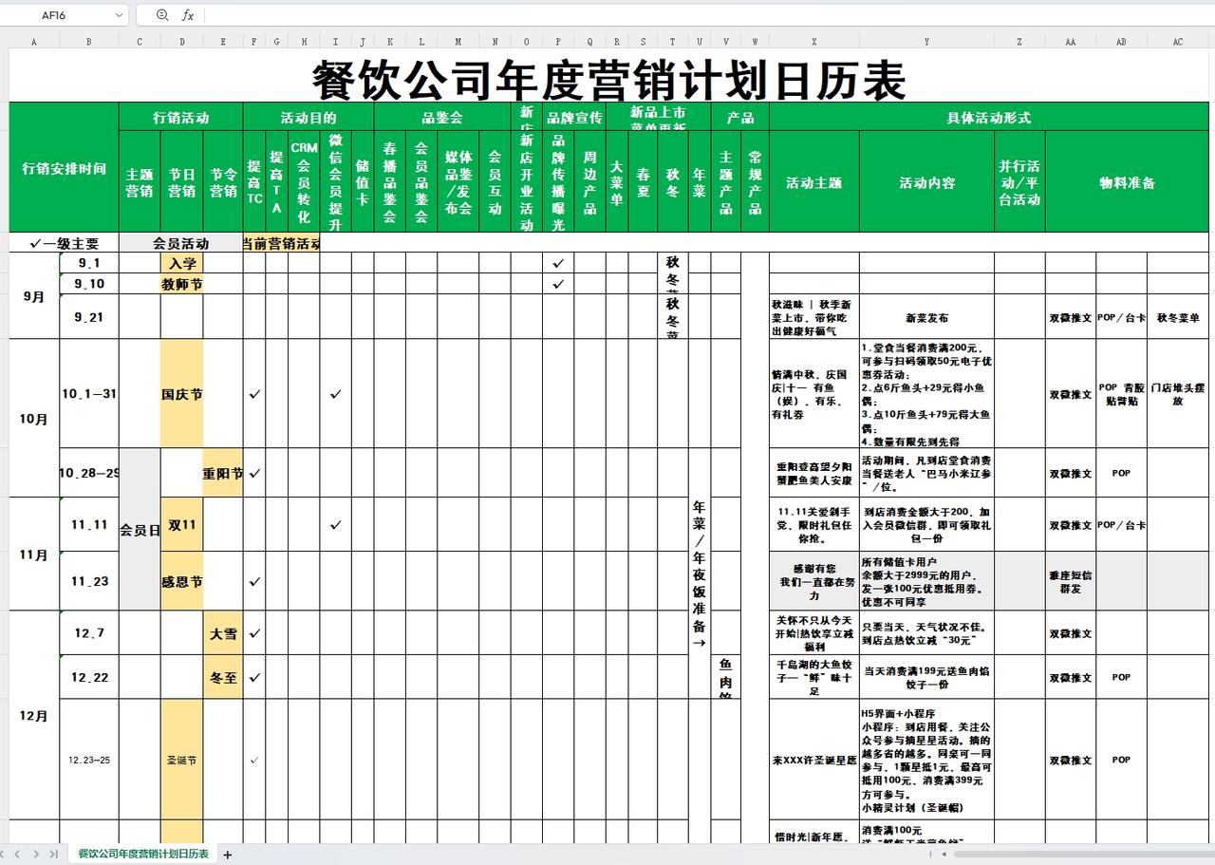Select the 双11 cell

[x=181, y=524]
